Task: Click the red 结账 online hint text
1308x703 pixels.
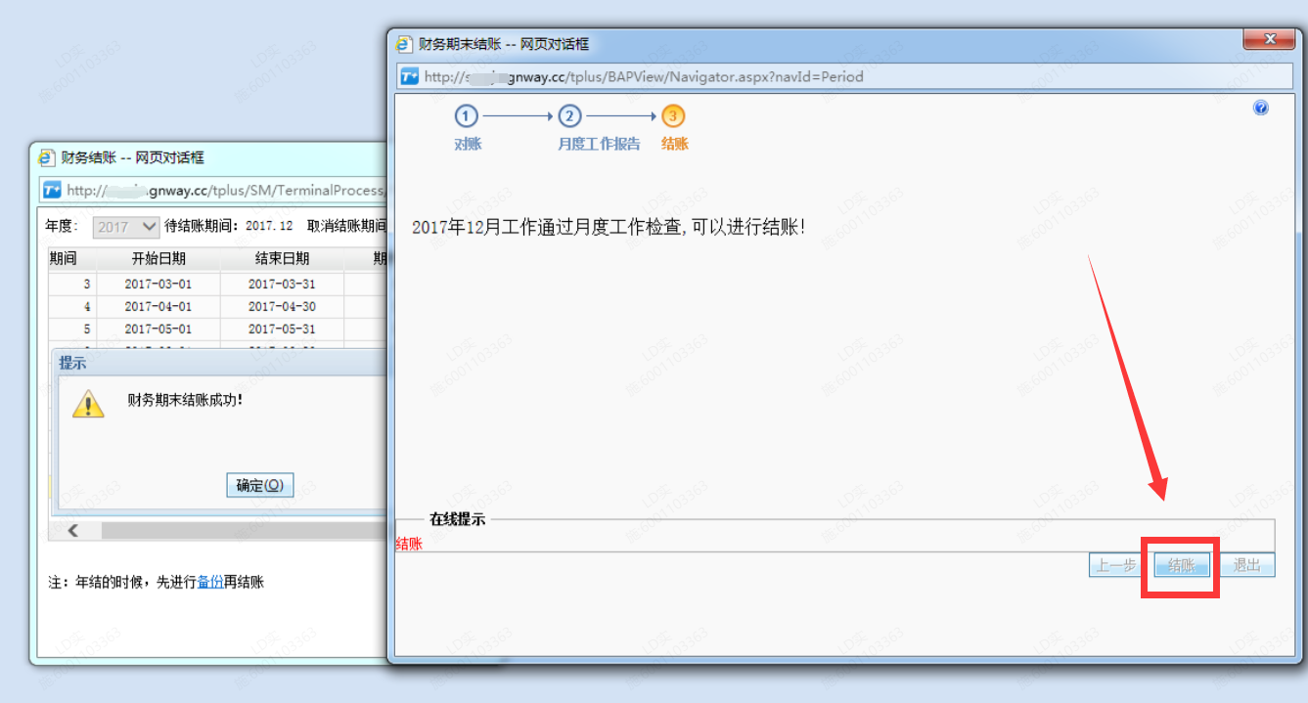Action: (x=409, y=545)
